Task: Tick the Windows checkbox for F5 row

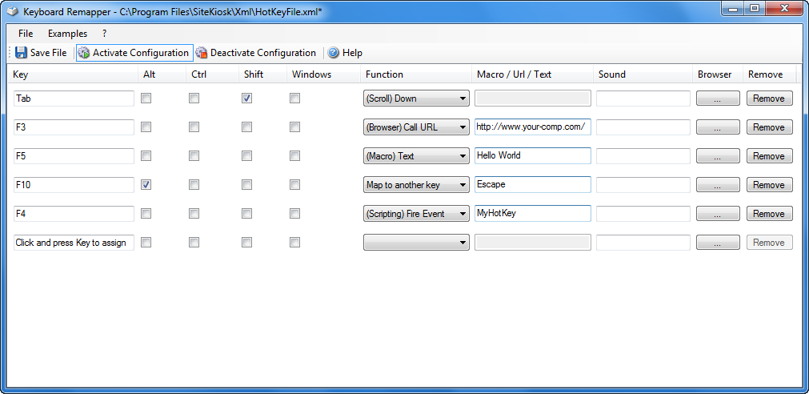Action: click(295, 156)
